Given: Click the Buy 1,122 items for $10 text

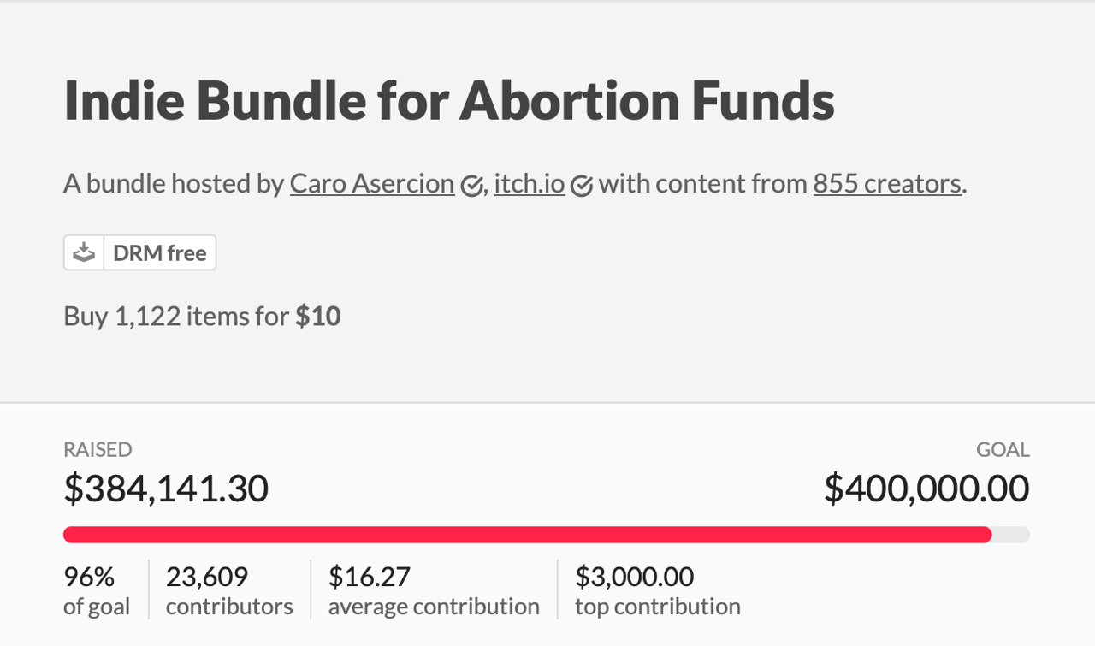Looking at the screenshot, I should click(201, 316).
